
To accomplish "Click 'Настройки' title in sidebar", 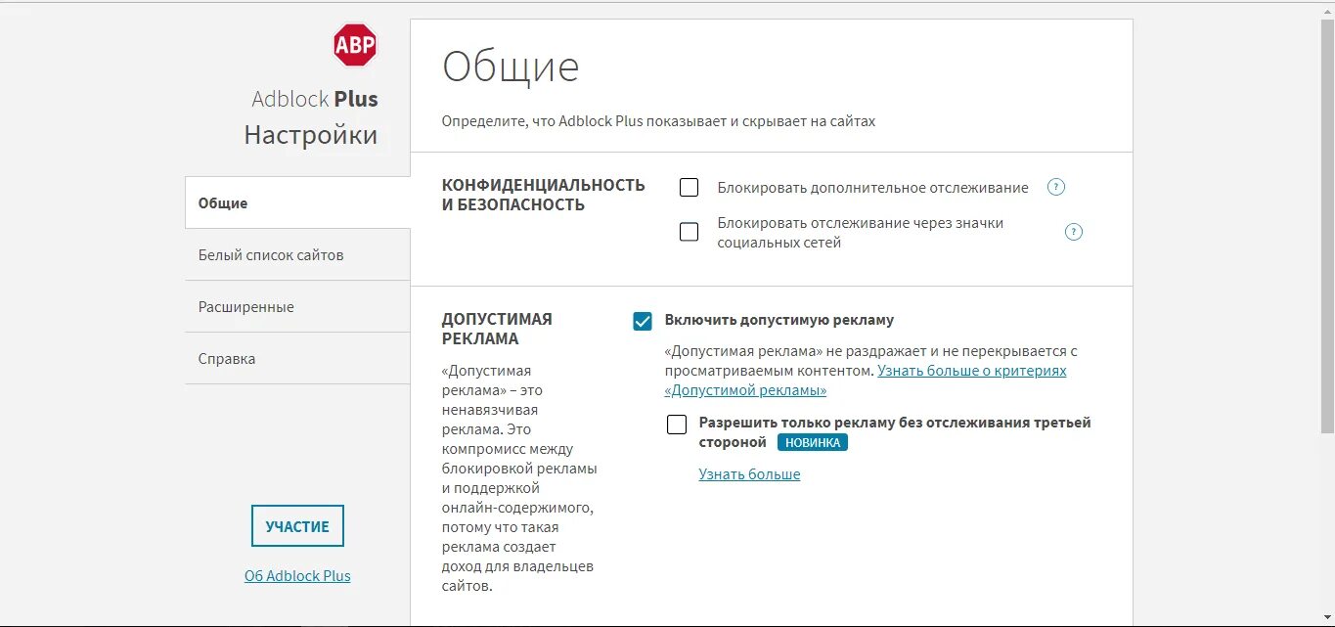I will pyautogui.click(x=311, y=135).
